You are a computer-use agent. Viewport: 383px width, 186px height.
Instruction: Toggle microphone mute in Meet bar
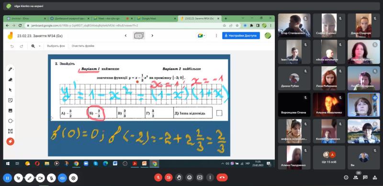tap(158, 177)
